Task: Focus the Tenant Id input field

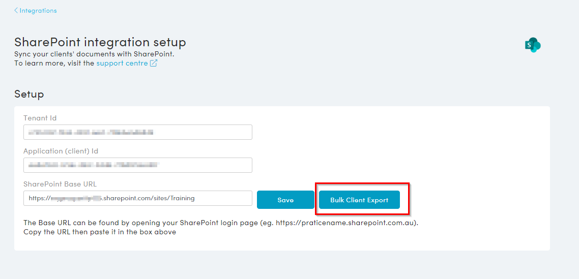Action: (x=138, y=132)
